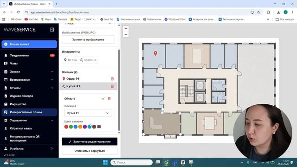Select the Метка marker tool

coord(70,60)
